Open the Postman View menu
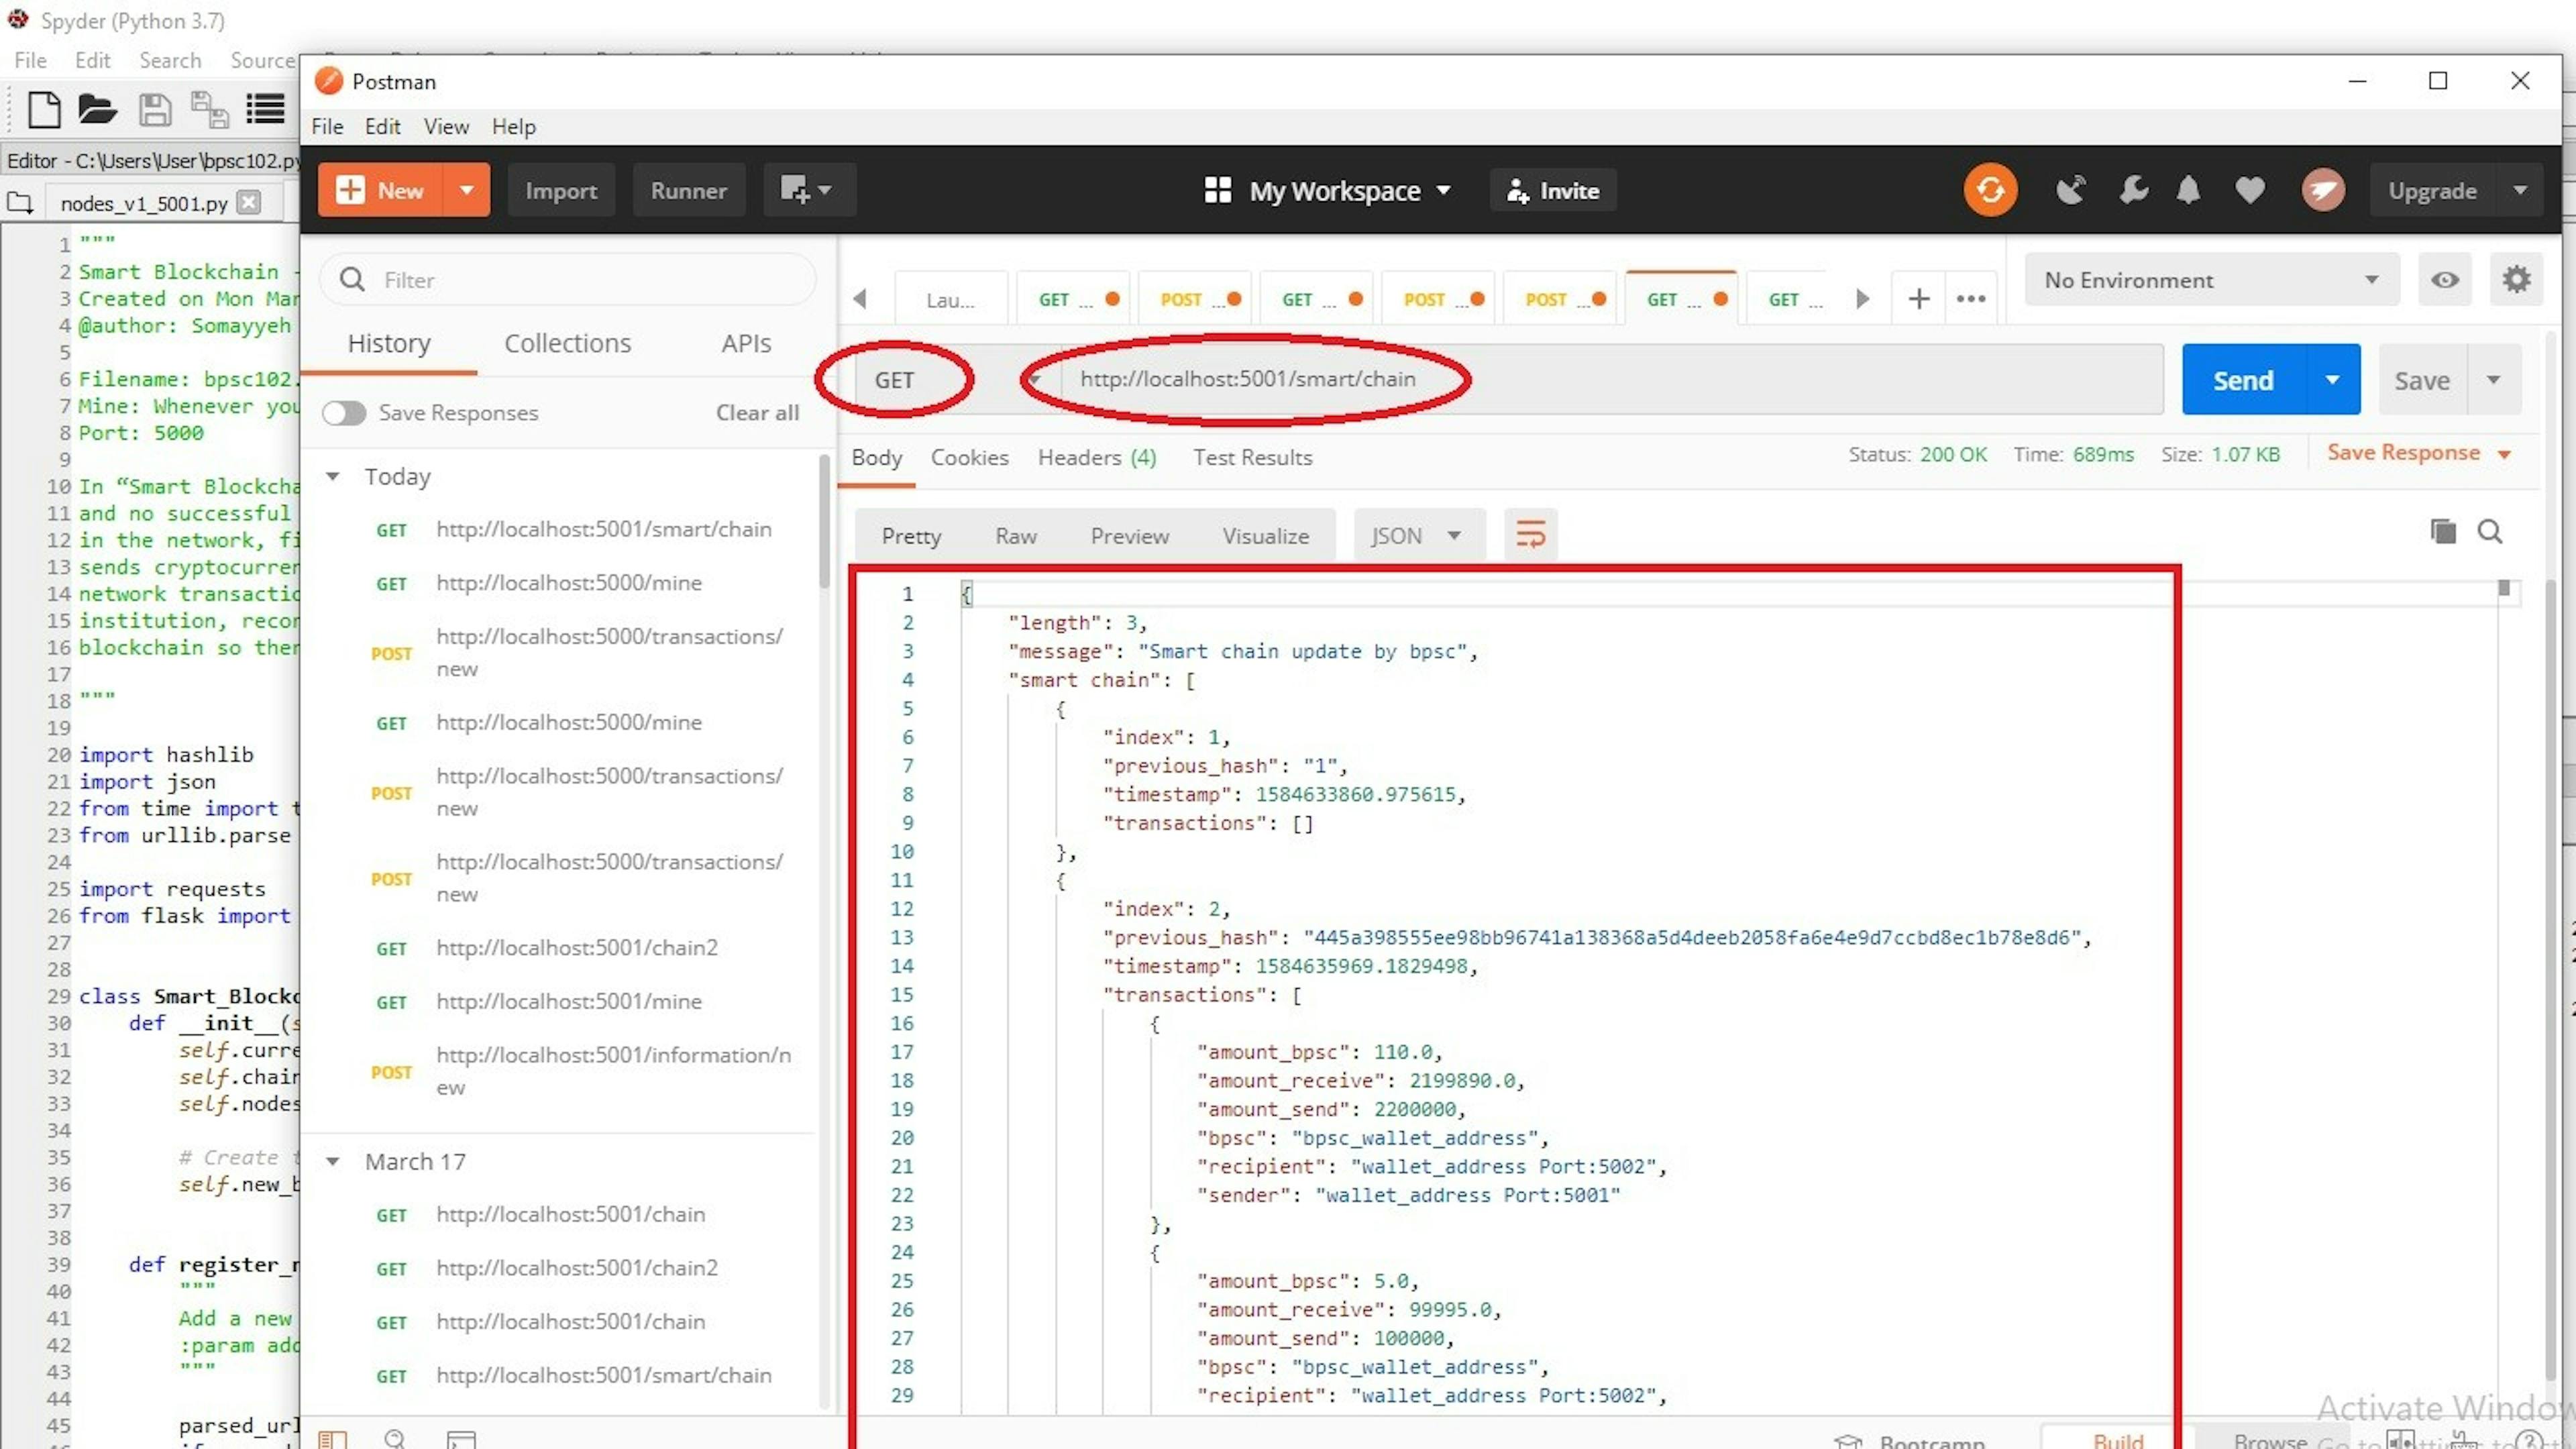The width and height of the screenshot is (2576, 1449). coord(446,127)
